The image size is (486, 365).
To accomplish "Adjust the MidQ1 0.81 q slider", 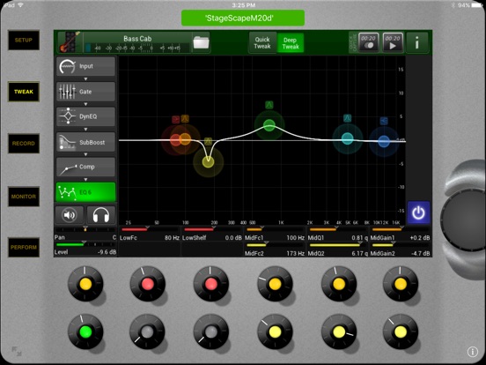I will [337, 229].
